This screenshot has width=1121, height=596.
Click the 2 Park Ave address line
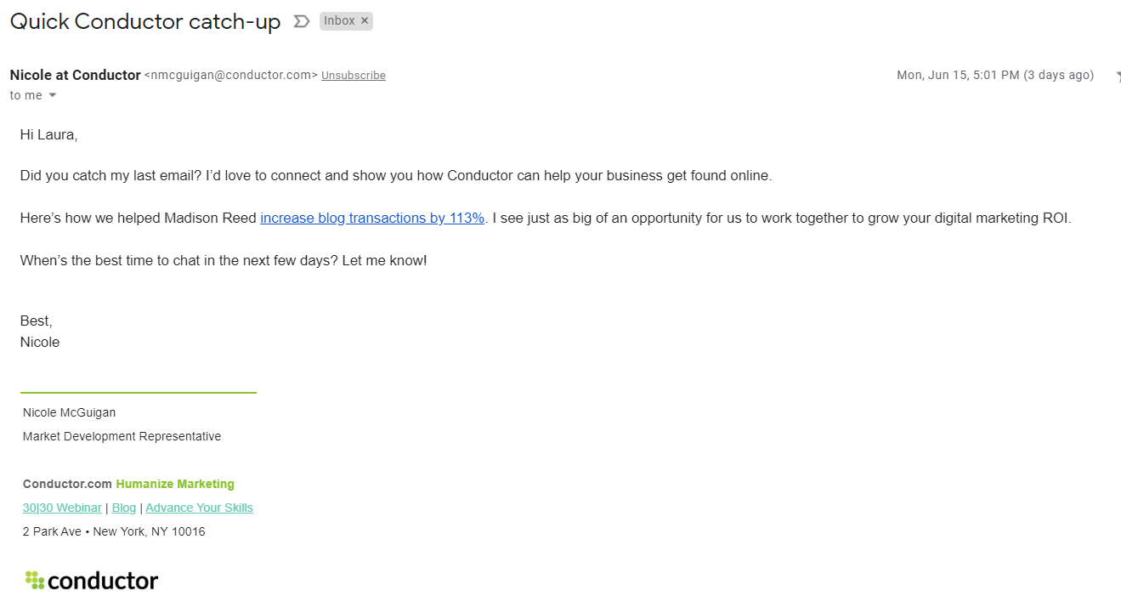pyautogui.click(x=114, y=531)
